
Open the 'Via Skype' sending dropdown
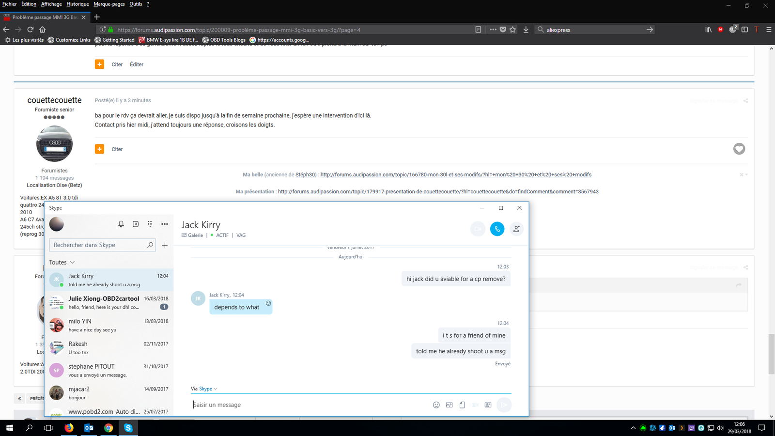(x=208, y=389)
